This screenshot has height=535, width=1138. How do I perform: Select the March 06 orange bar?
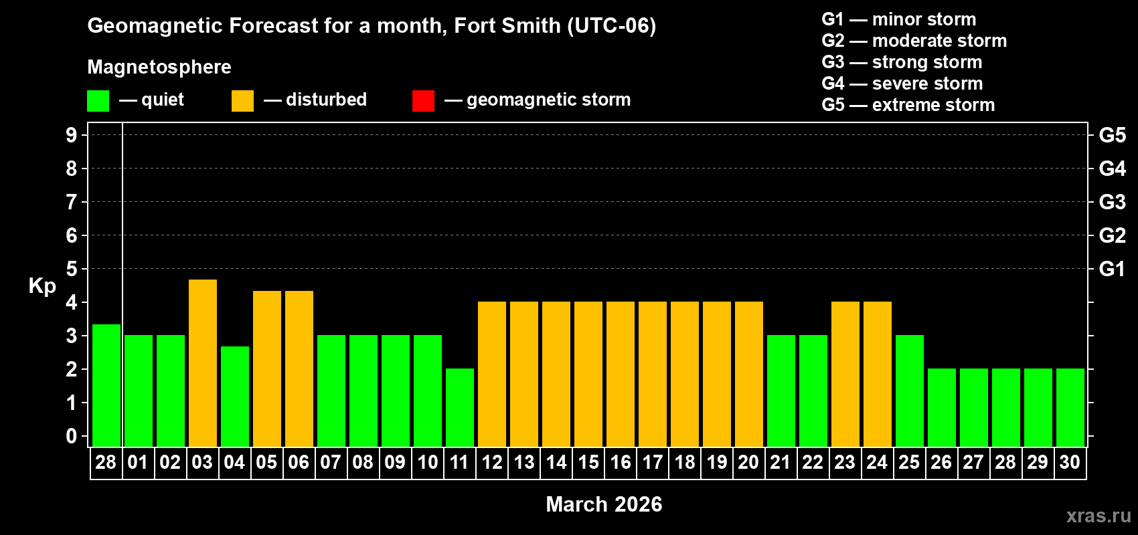pyautogui.click(x=299, y=368)
